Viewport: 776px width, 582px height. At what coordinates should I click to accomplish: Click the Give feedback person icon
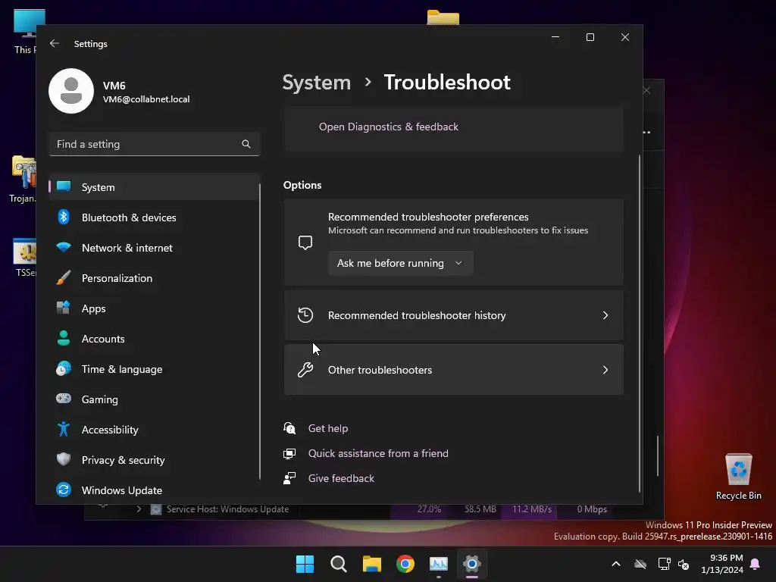pyautogui.click(x=289, y=478)
